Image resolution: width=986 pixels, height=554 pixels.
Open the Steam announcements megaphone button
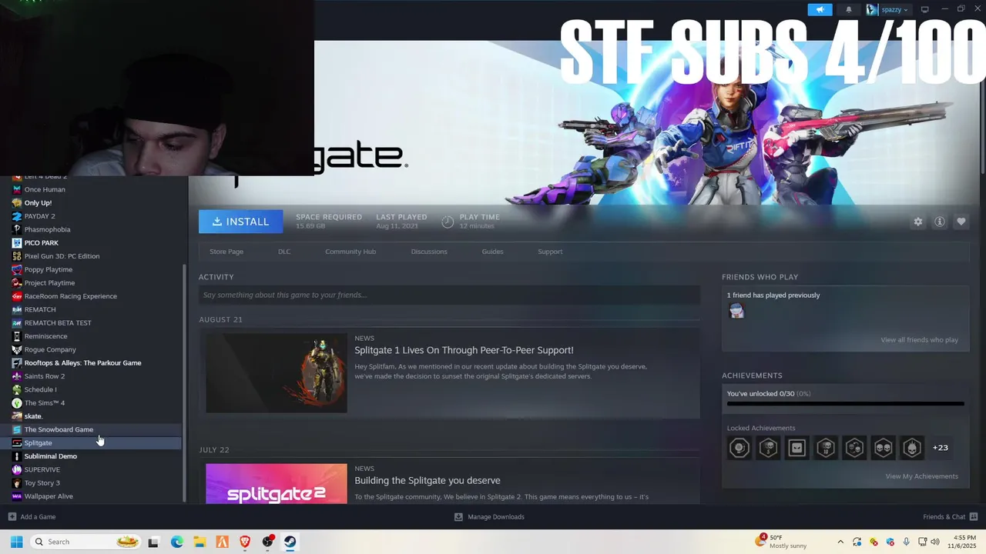(x=820, y=9)
